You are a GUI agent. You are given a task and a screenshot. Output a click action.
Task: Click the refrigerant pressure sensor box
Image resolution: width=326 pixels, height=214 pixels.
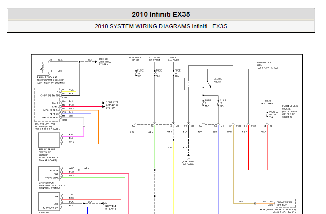49,140
